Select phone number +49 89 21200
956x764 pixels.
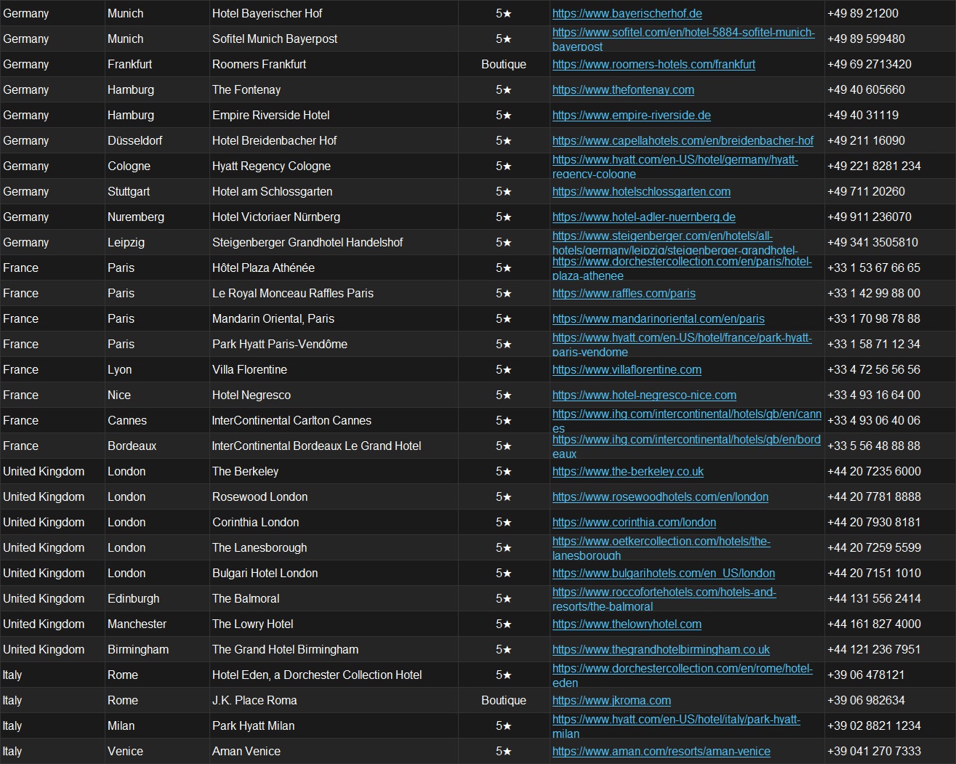pos(863,13)
